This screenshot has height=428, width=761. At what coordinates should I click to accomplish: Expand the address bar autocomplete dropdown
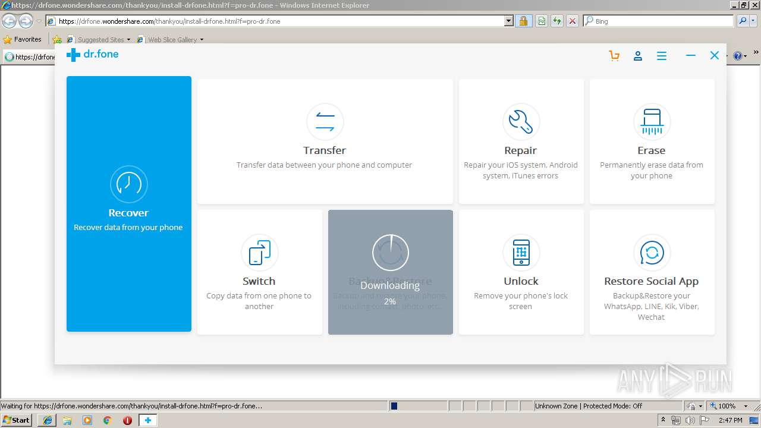pos(509,21)
